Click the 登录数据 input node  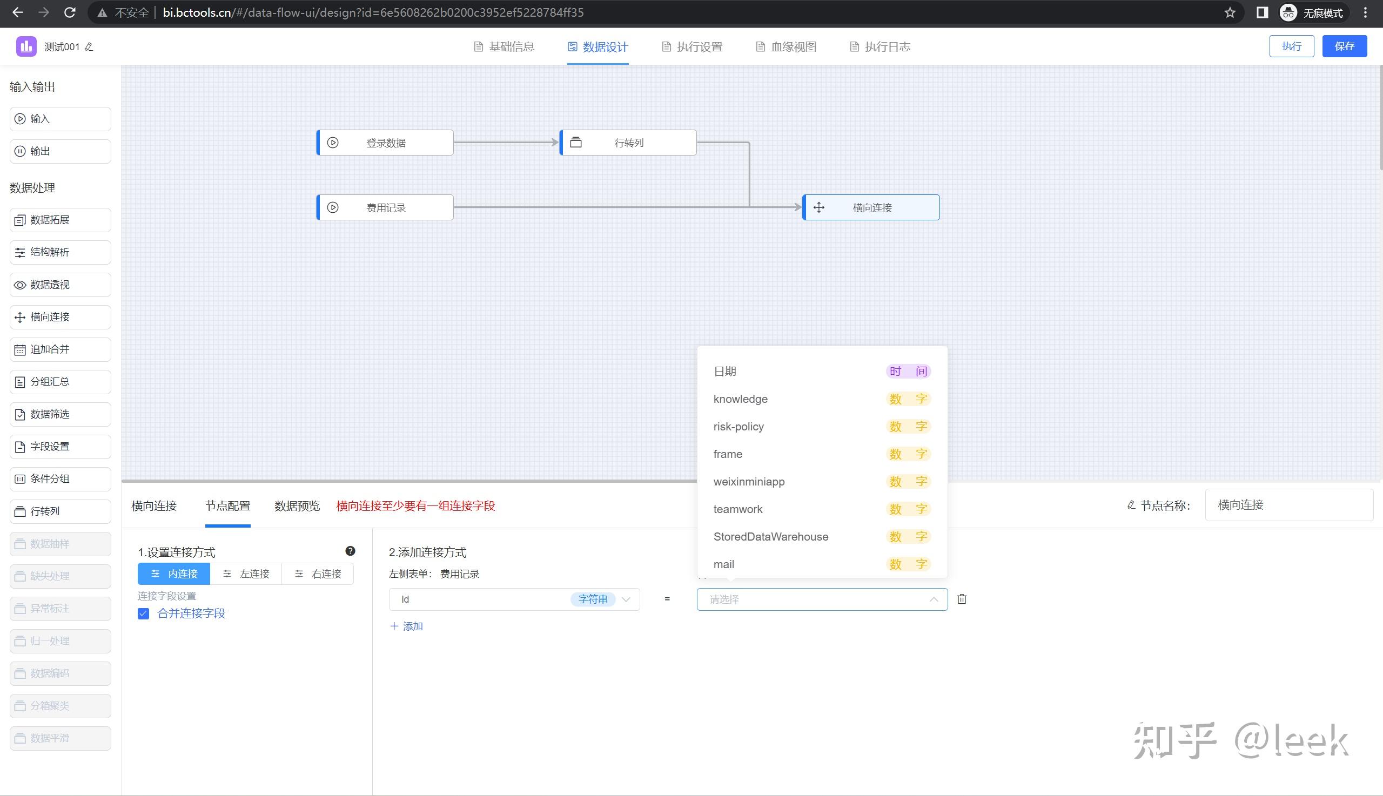(x=385, y=143)
